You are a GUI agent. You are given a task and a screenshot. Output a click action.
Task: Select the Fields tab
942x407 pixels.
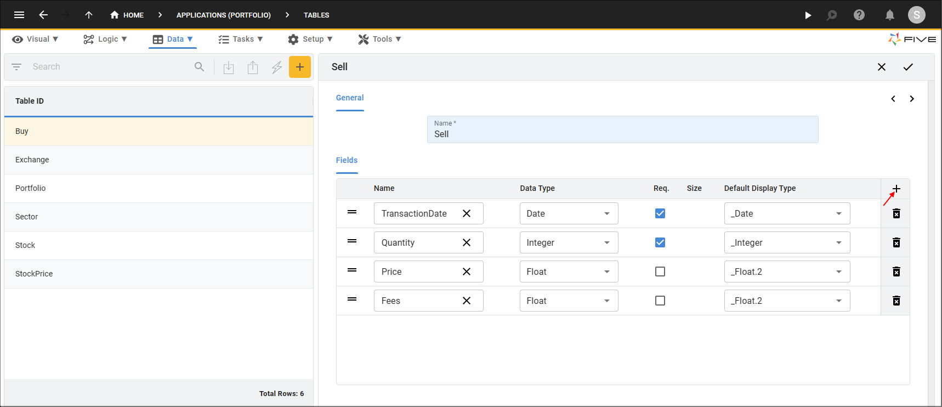coord(347,160)
